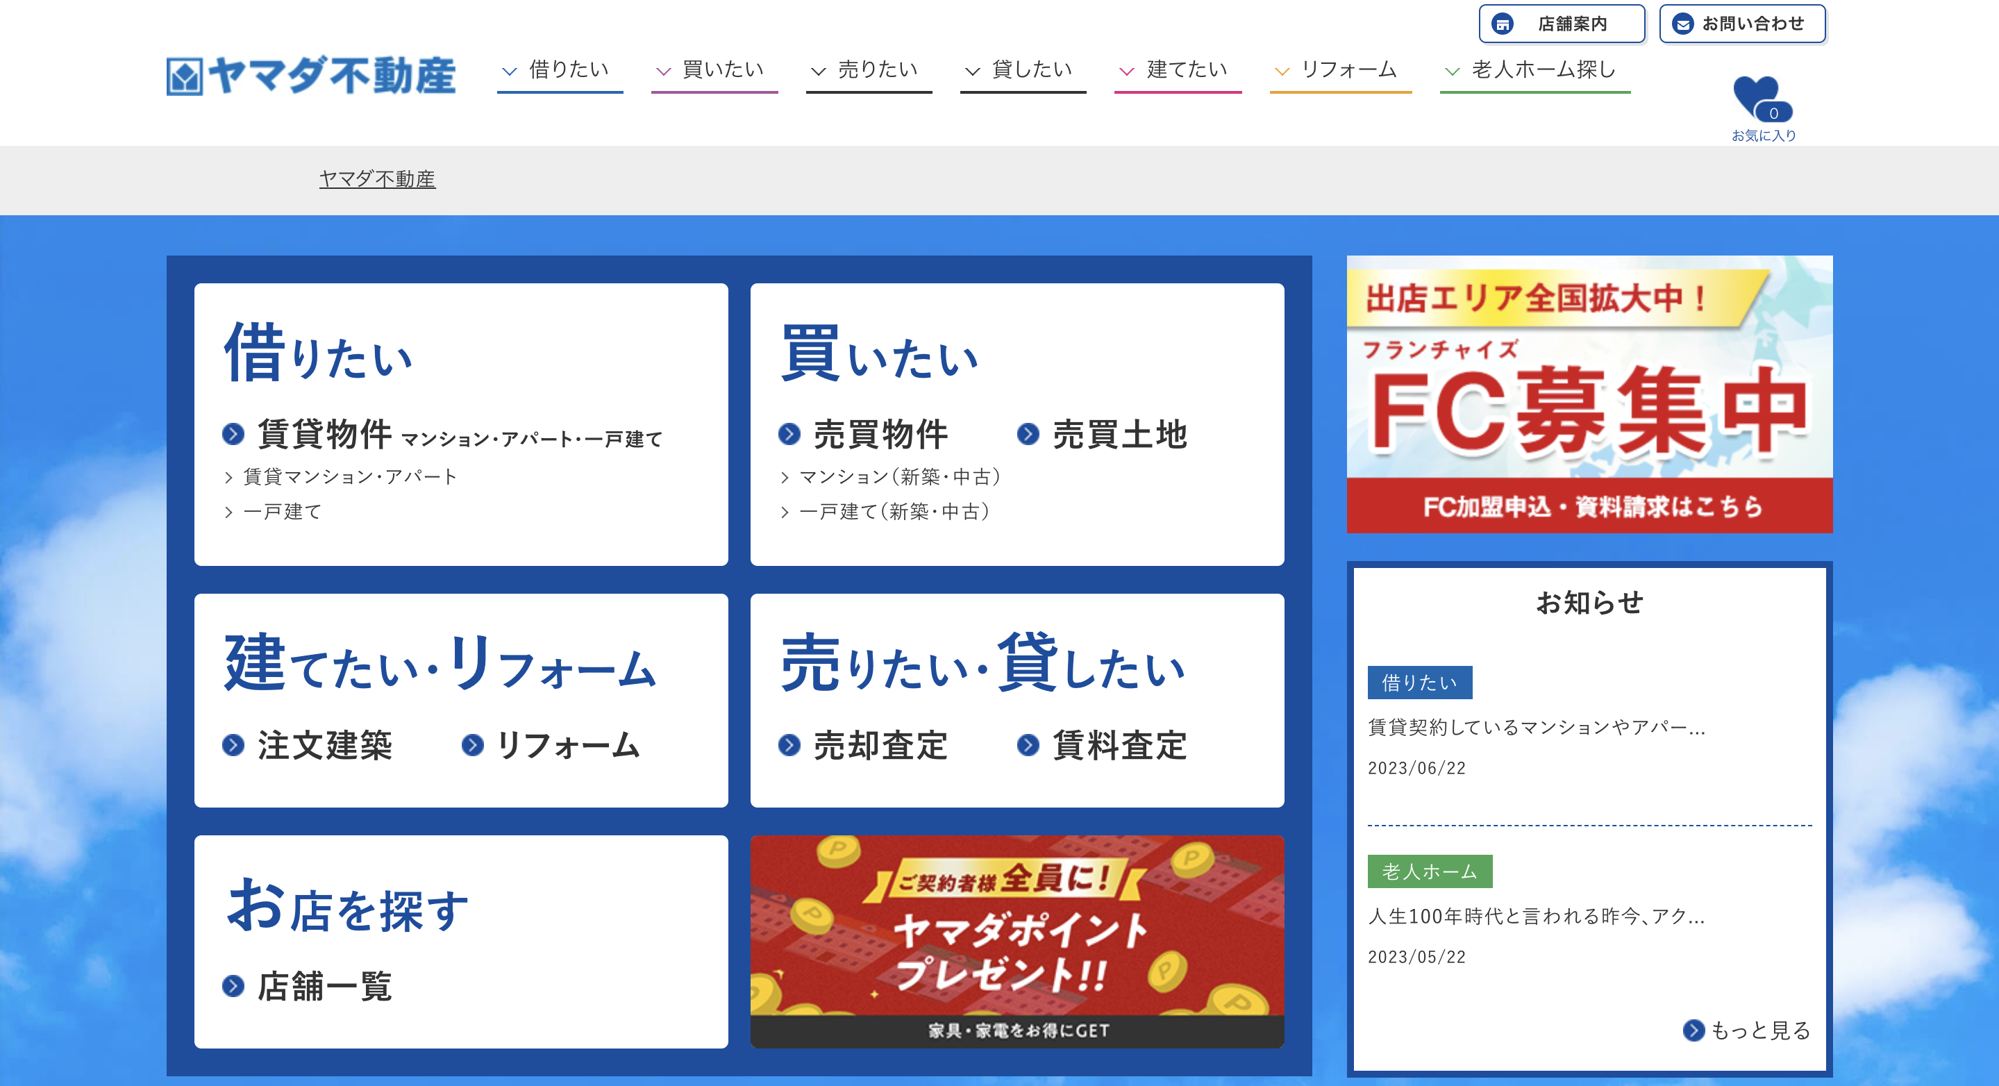Click the arrow bullet beside 店舗一覧
Viewport: 1999px width, 1086px height.
pos(233,986)
